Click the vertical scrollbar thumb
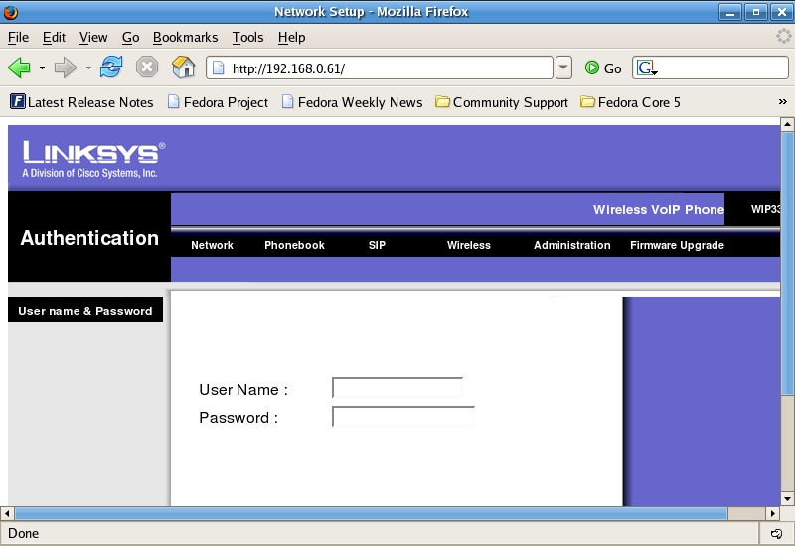Image resolution: width=795 pixels, height=546 pixels. pos(787,263)
